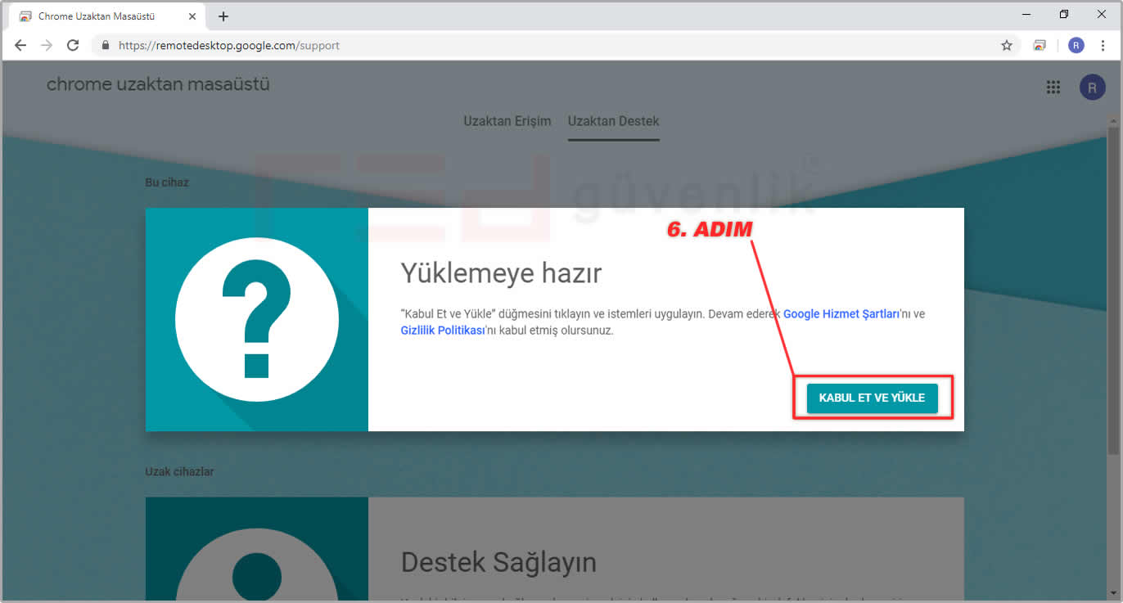
Task: Click the padlock site info icon
Action: pos(105,46)
